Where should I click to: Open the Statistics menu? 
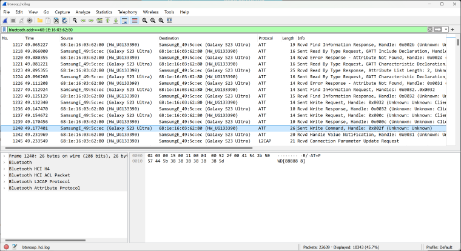tap(104, 12)
